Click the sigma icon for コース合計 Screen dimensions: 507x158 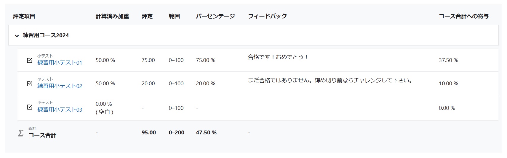pyautogui.click(x=21, y=133)
